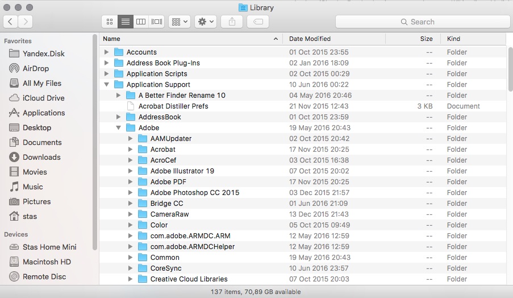Click date 10 Jun 2016 00:22
The image size is (513, 298).
319,85
